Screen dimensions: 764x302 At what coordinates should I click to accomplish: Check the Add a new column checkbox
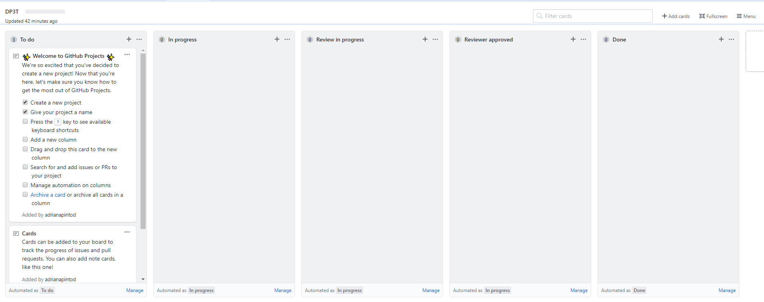25,139
